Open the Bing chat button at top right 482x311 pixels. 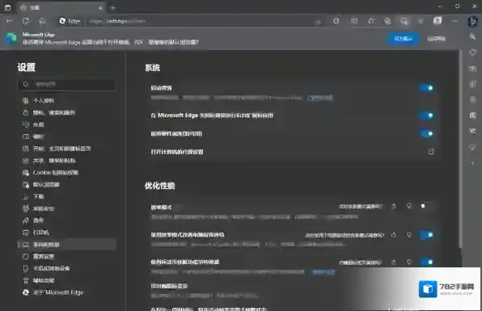tap(472, 21)
